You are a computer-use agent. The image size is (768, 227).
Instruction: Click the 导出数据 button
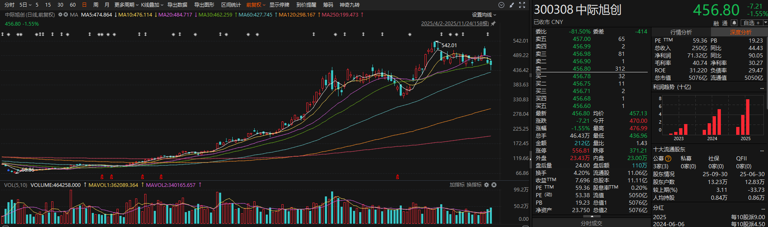click(x=177, y=5)
